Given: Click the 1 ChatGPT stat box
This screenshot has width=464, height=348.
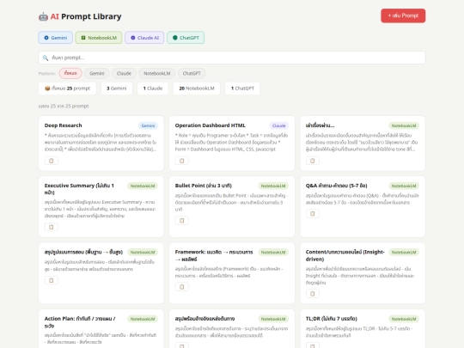Looking at the screenshot, I should pyautogui.click(x=242, y=89).
